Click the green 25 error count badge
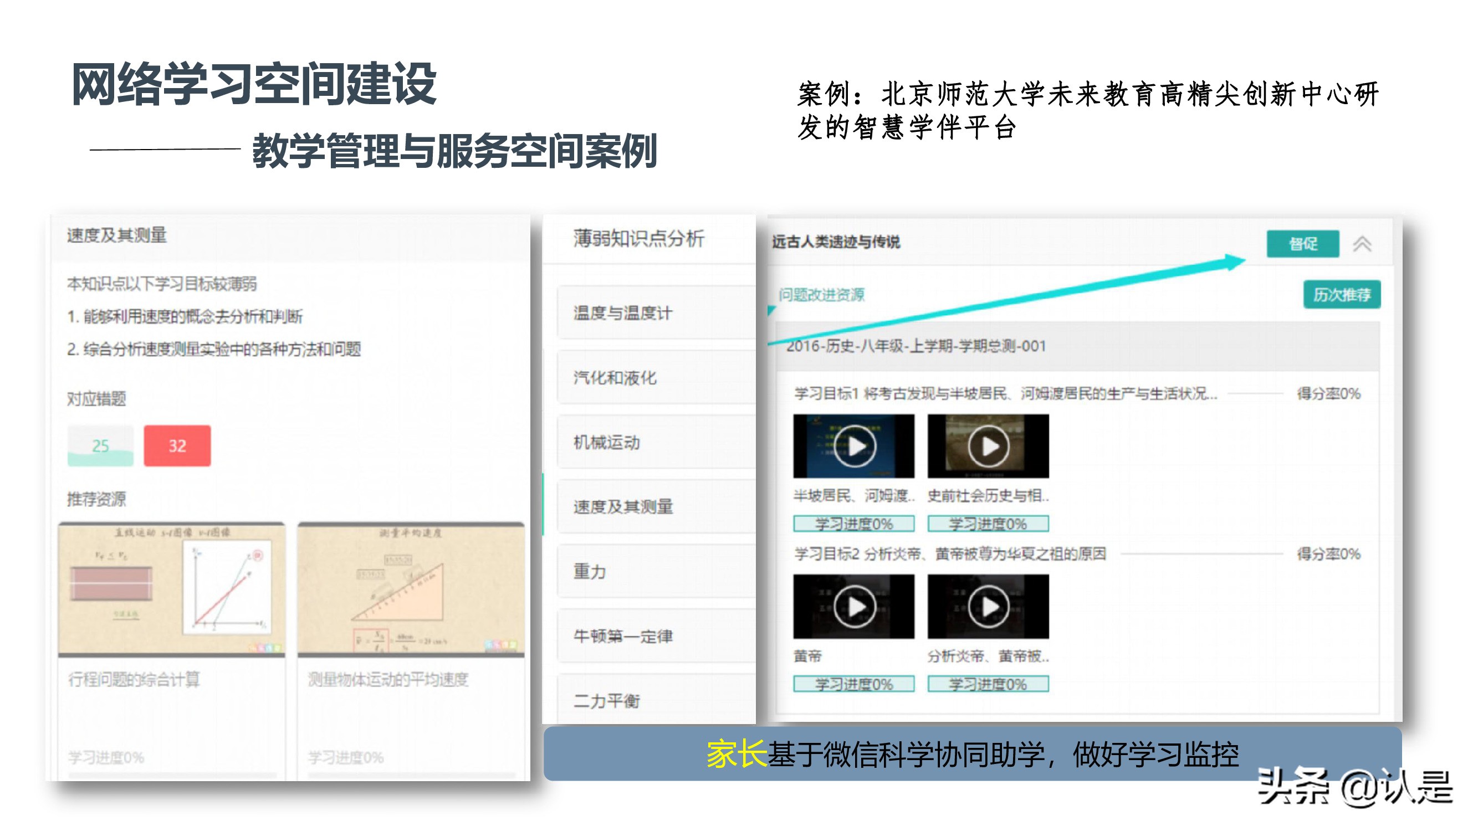This screenshot has height=831, width=1478. coord(100,445)
